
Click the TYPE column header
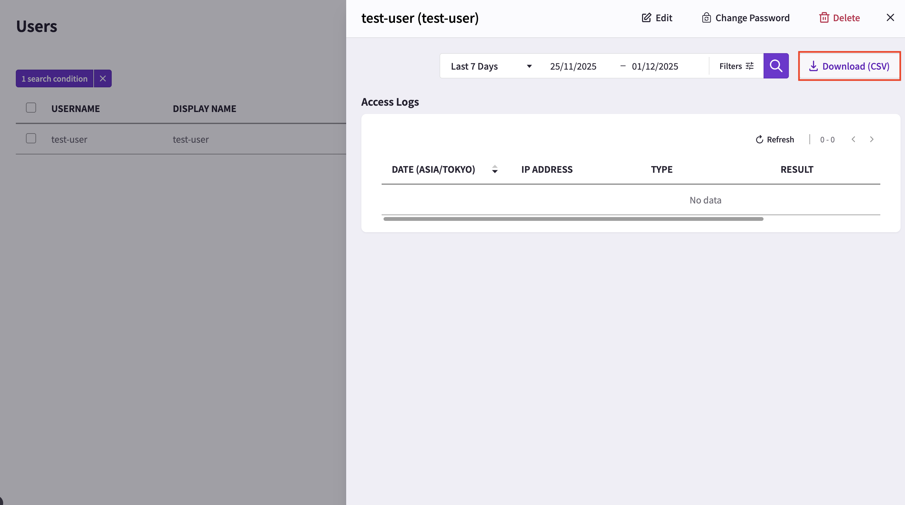(x=662, y=169)
